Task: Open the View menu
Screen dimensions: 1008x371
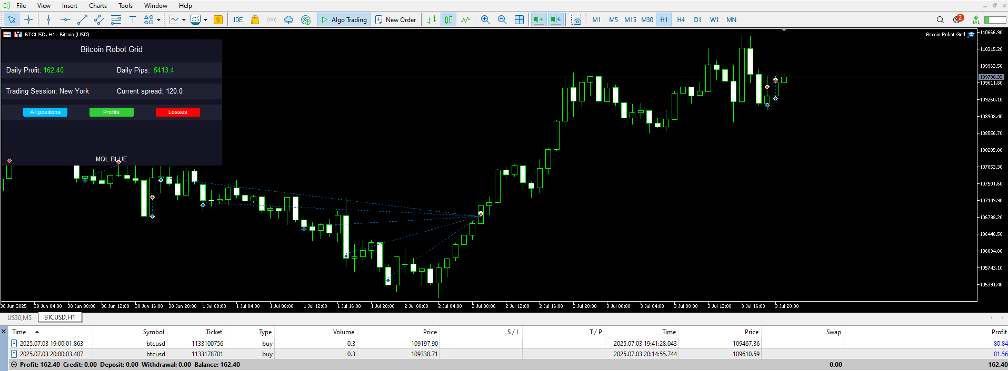Action: coord(44,6)
